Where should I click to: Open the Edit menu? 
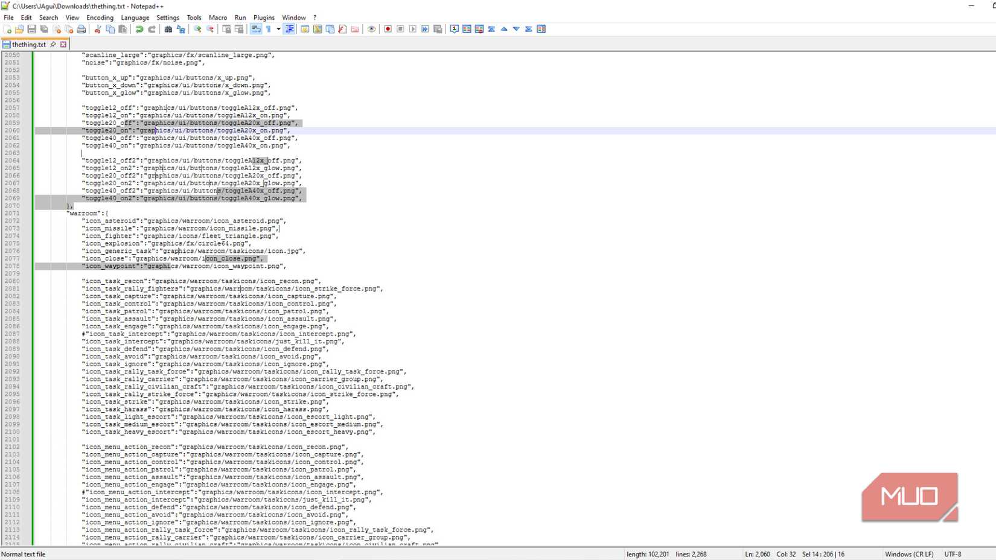[x=26, y=17]
